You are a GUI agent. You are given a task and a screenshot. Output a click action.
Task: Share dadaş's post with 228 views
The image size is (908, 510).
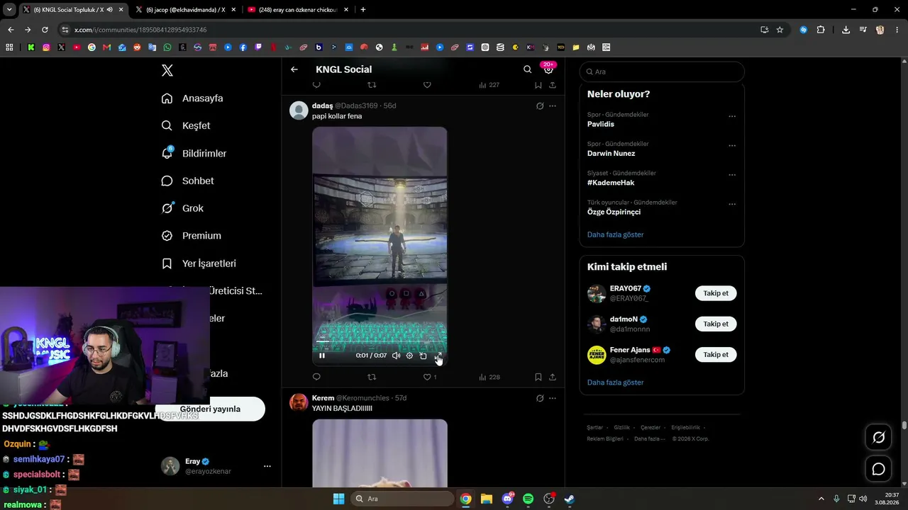[553, 377]
